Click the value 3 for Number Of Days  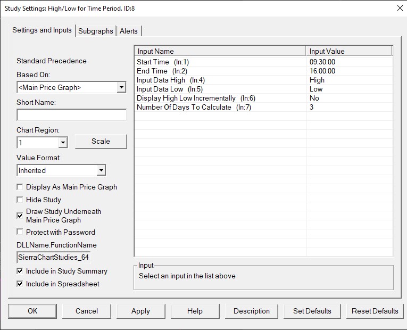coord(311,107)
